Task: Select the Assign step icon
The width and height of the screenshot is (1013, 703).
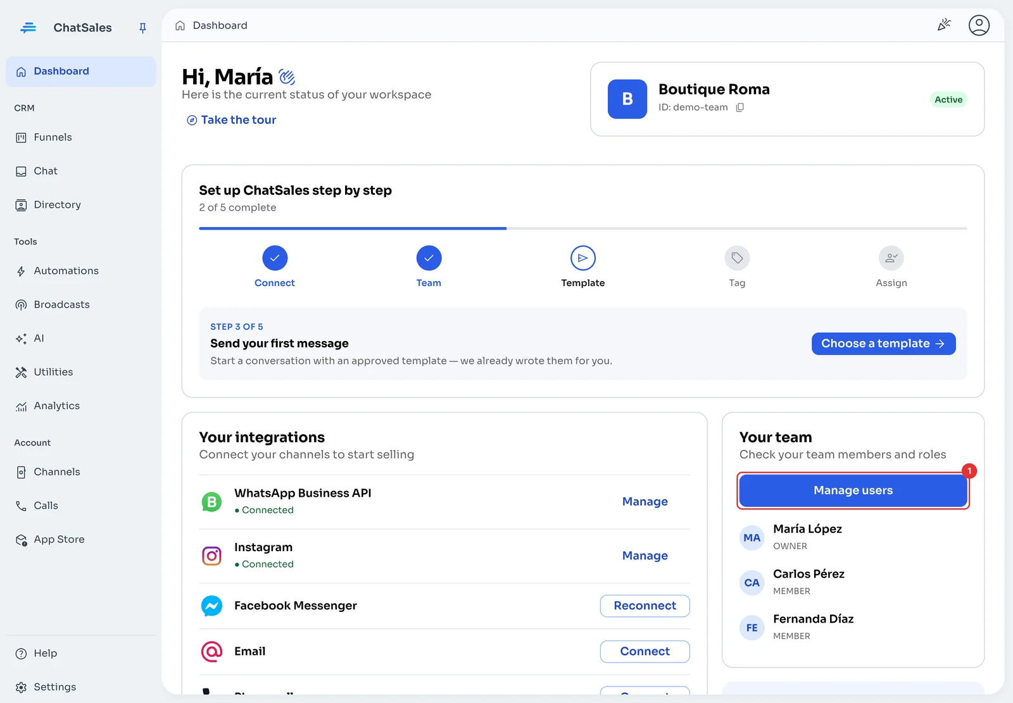Action: pos(891,258)
